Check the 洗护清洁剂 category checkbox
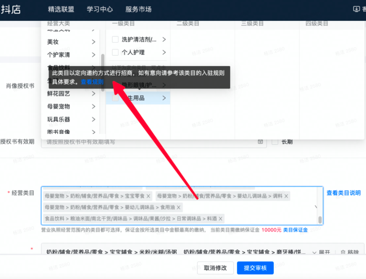This screenshot has width=366, height=279. pos(116,39)
